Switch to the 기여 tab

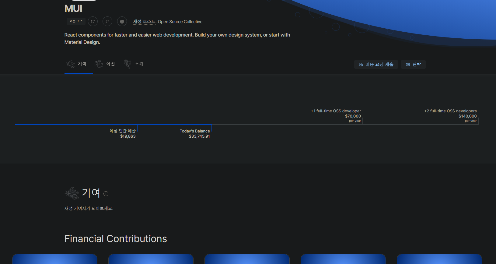[79, 64]
